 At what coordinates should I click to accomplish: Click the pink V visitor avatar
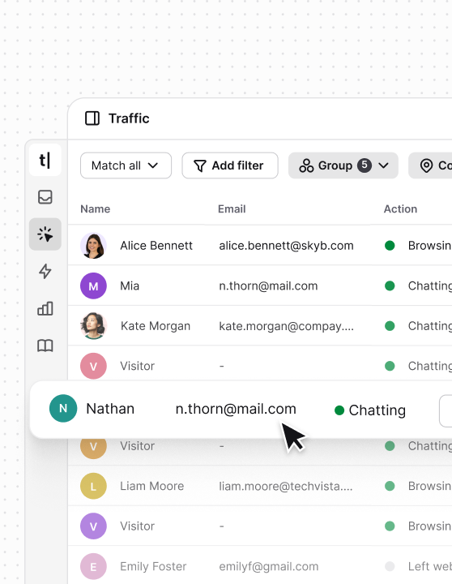point(93,366)
